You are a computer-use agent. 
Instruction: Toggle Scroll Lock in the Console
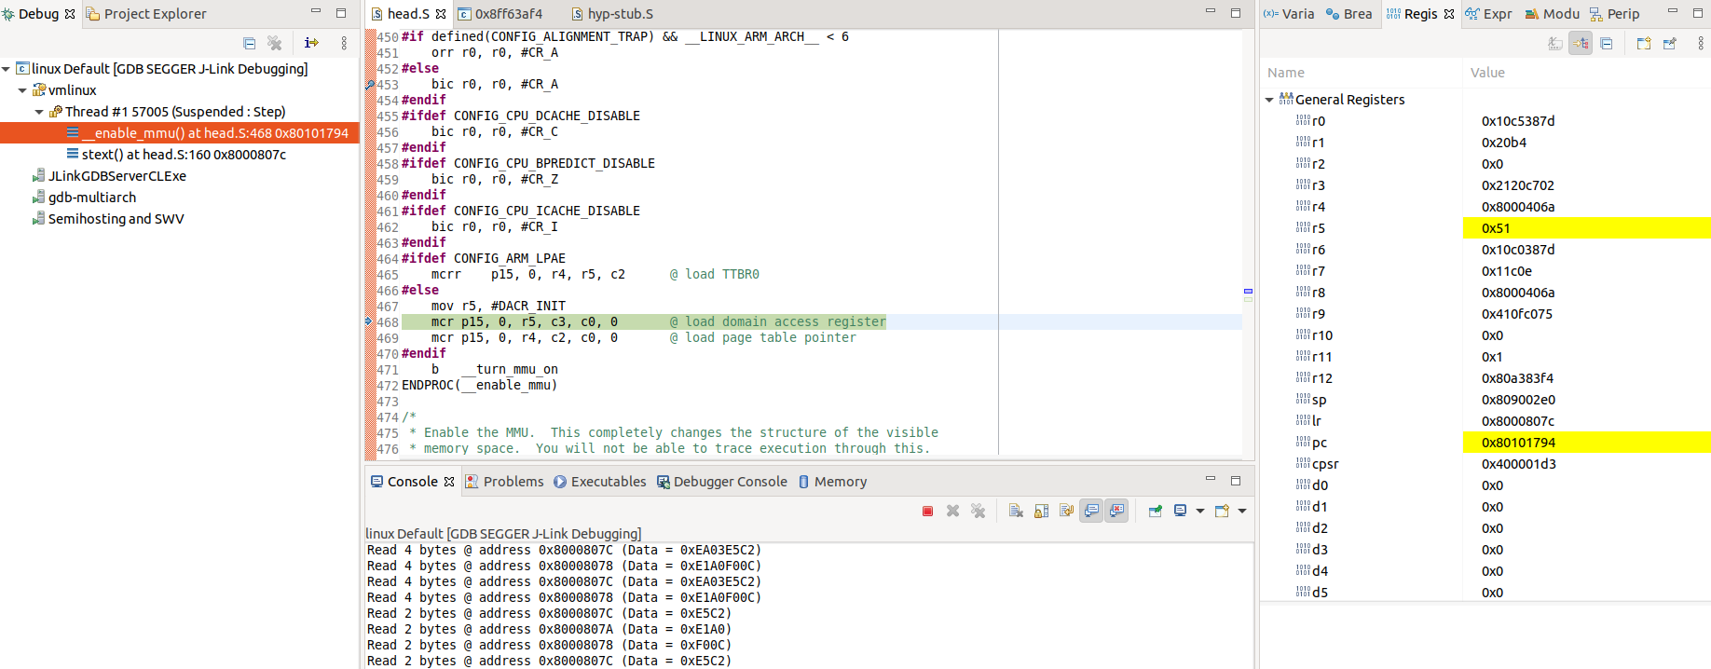point(1041,511)
